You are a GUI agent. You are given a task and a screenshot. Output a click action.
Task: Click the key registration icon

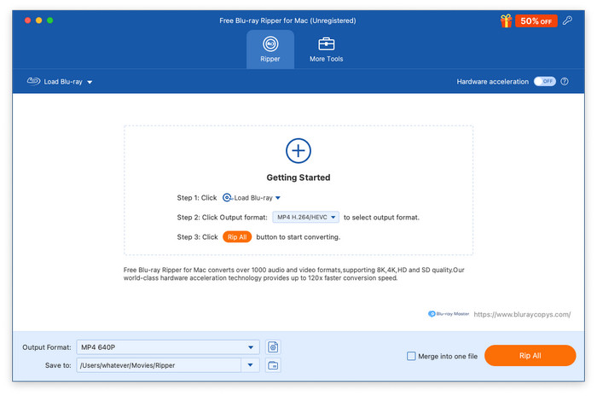pos(569,20)
